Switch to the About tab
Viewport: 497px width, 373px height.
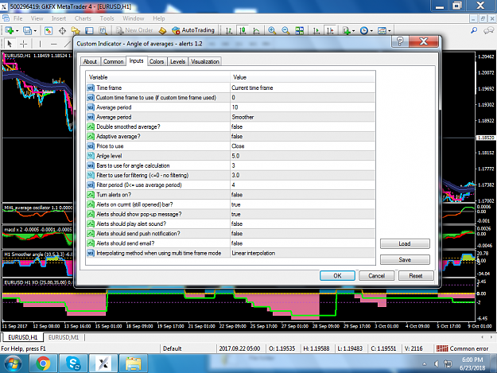point(90,61)
